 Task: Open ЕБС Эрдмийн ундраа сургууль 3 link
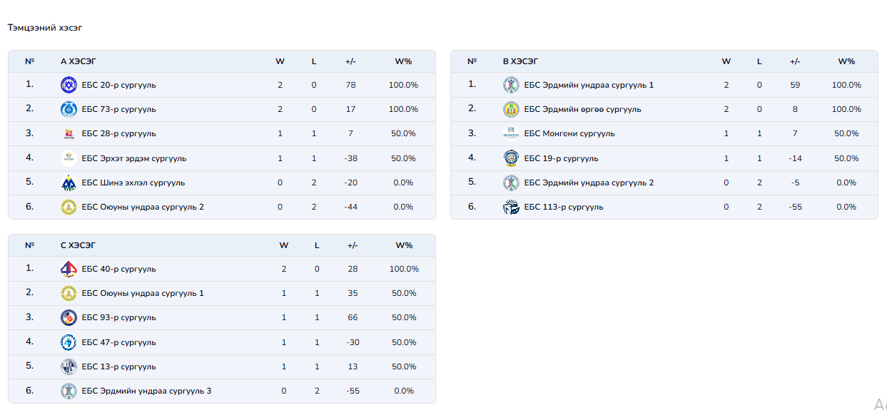point(146,391)
